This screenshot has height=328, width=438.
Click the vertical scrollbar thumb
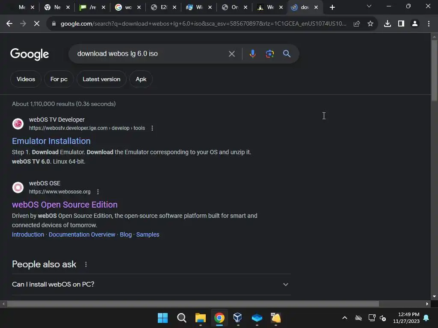tap(434, 70)
